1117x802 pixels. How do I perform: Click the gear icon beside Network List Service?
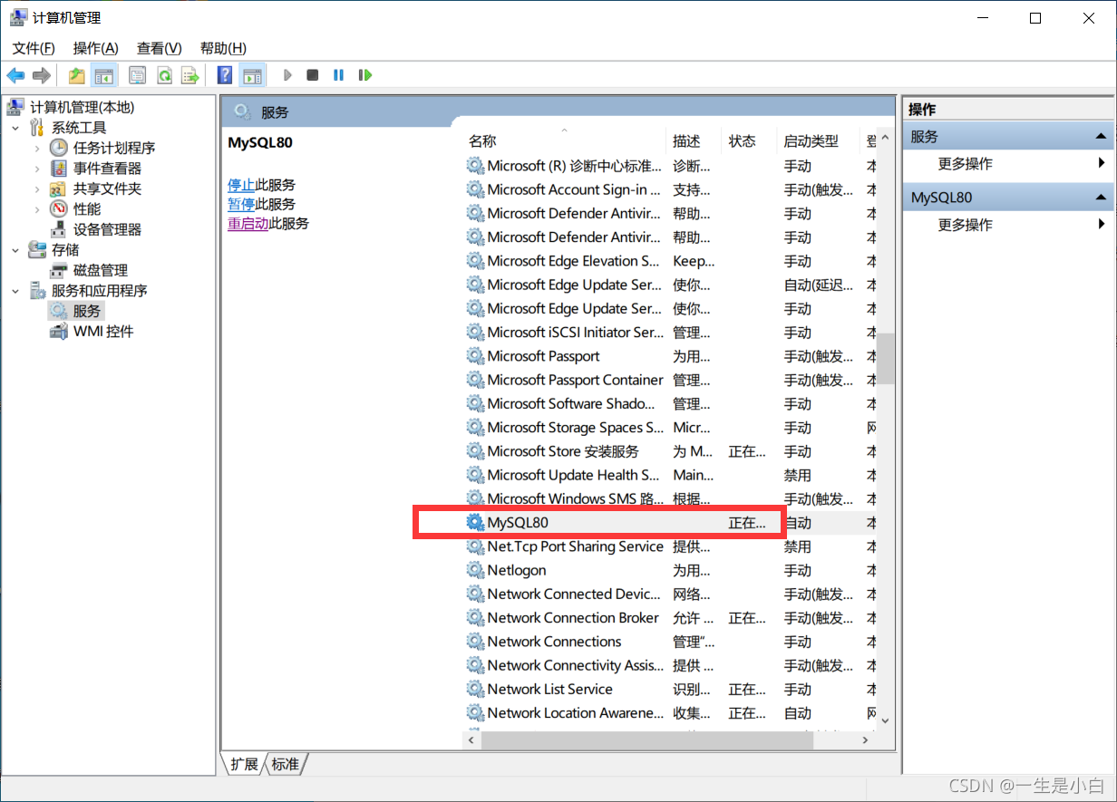[x=475, y=689]
